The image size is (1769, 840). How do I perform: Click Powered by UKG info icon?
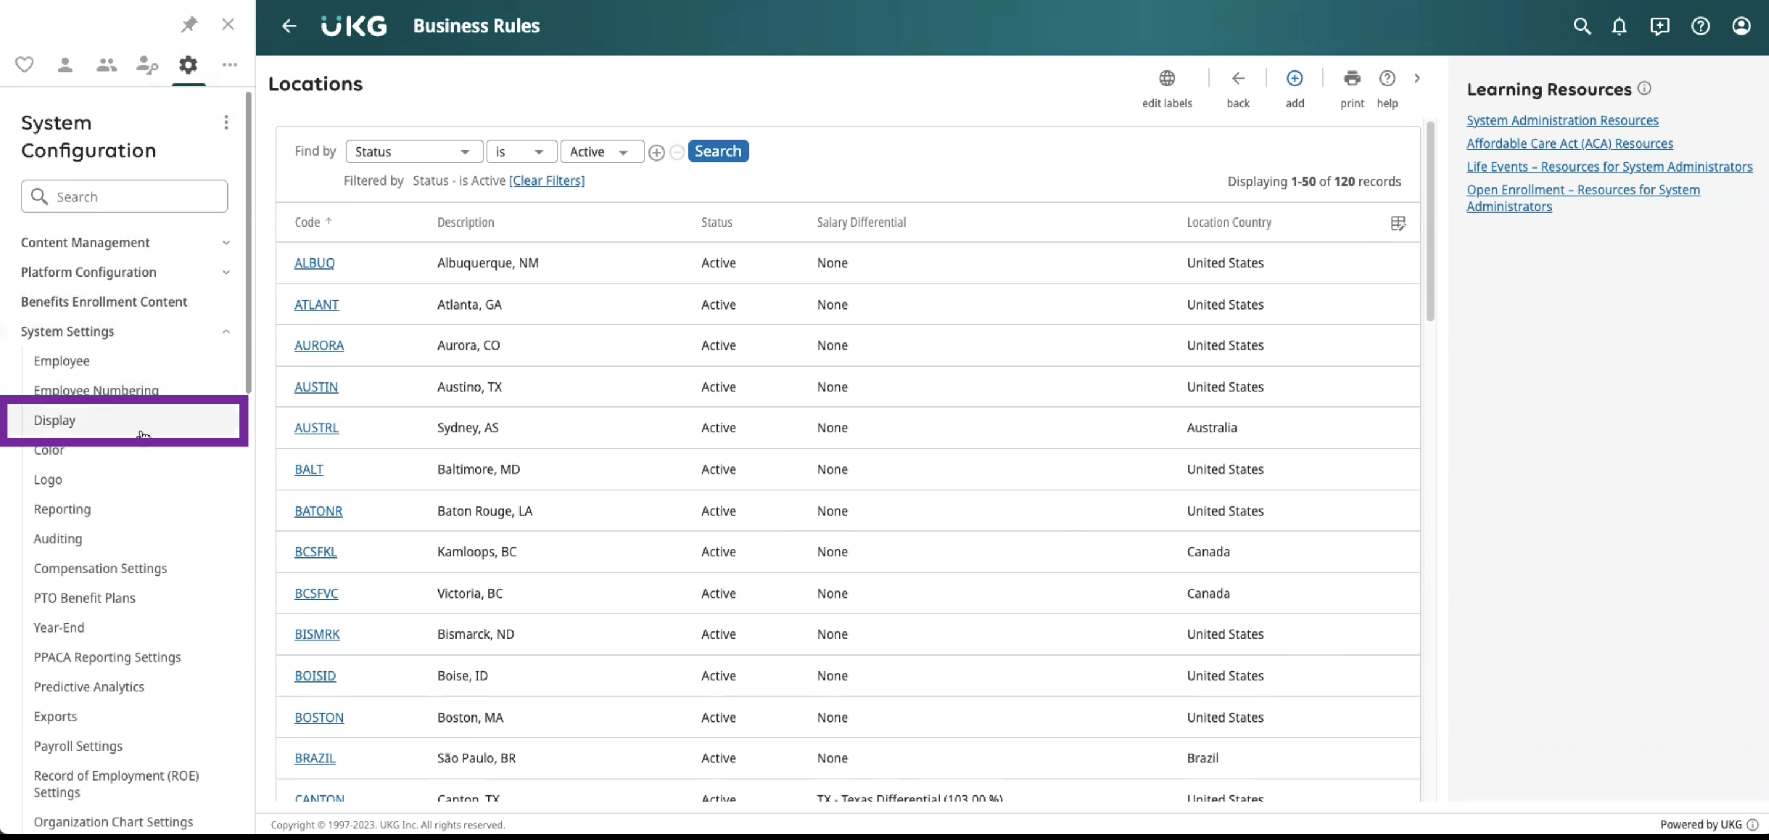coord(1752,824)
